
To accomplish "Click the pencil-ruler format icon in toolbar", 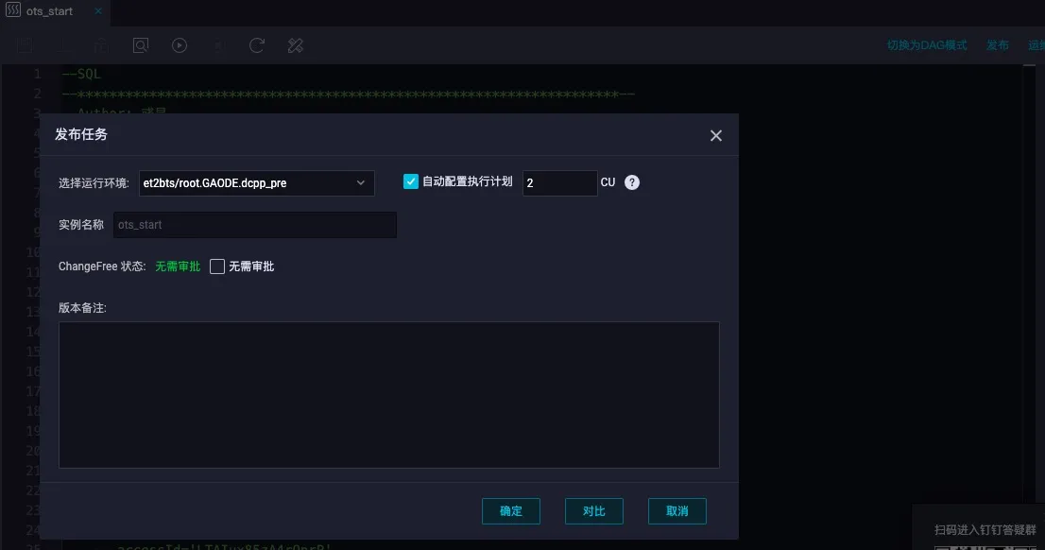I will tap(295, 45).
